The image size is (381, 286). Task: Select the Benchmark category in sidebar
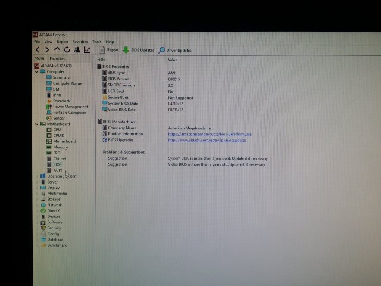57,245
